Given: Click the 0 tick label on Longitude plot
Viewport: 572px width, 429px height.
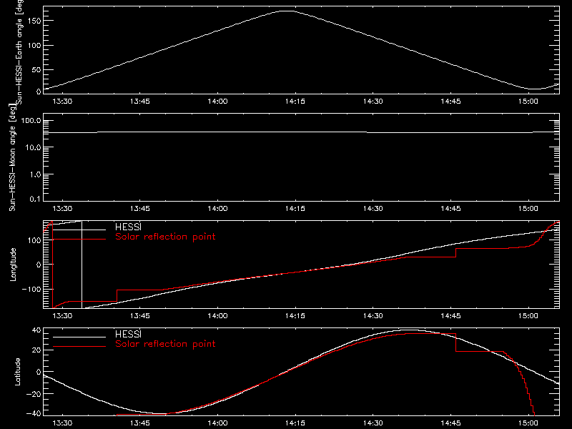Looking at the screenshot, I should [x=39, y=265].
